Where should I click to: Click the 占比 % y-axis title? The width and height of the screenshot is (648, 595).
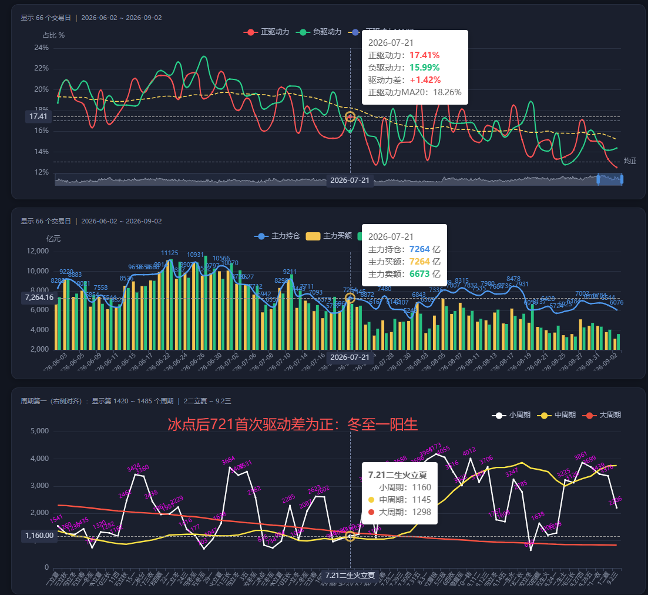click(53, 35)
